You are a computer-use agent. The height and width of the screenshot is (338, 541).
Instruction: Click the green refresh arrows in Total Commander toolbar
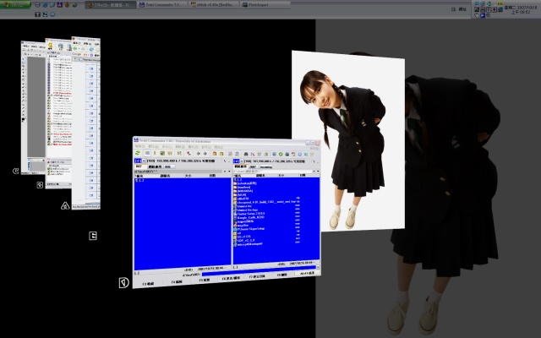(138, 153)
